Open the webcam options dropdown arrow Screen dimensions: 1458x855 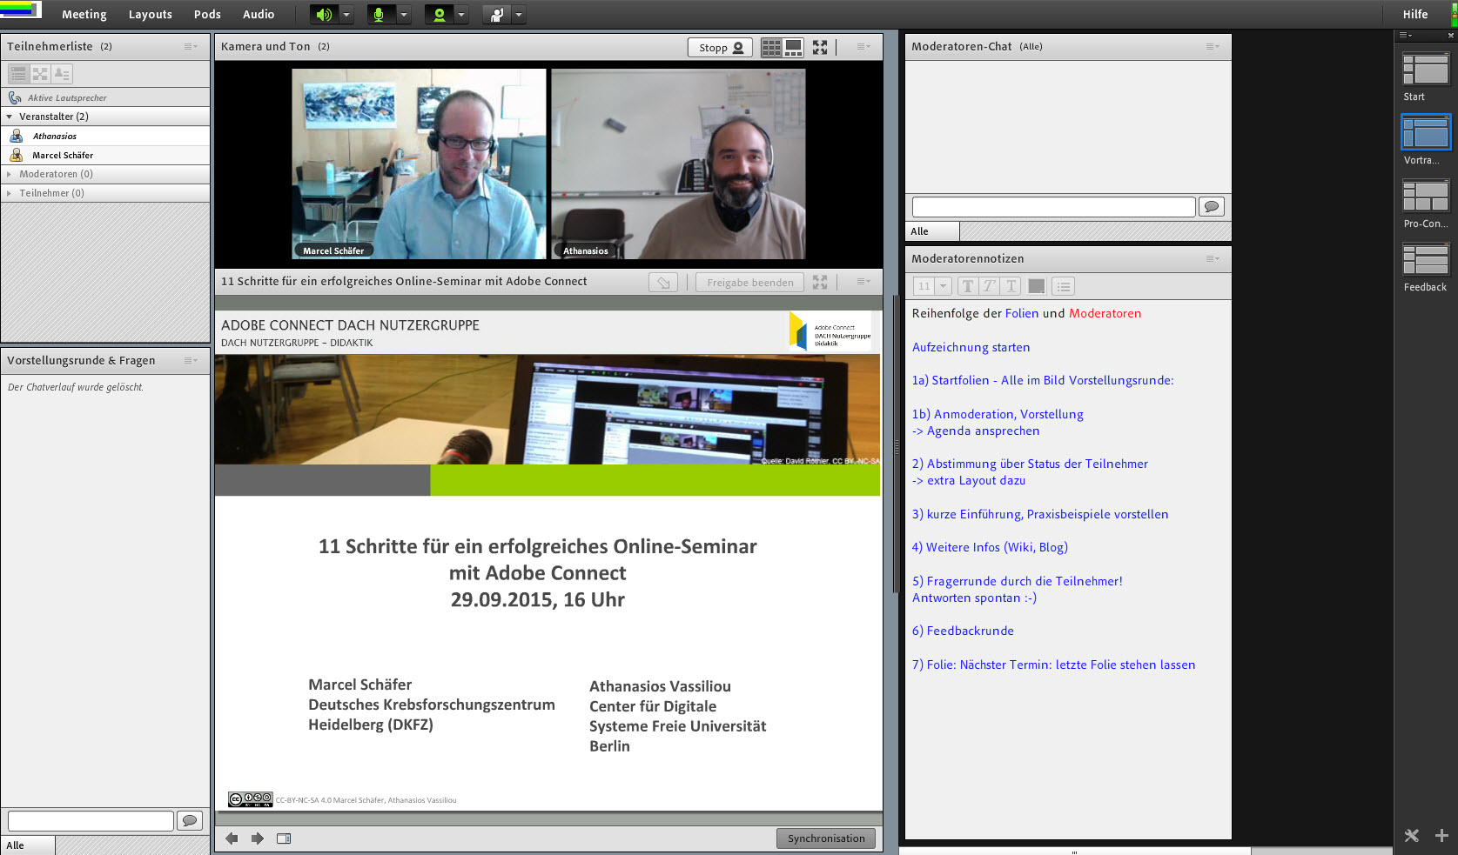coord(461,15)
